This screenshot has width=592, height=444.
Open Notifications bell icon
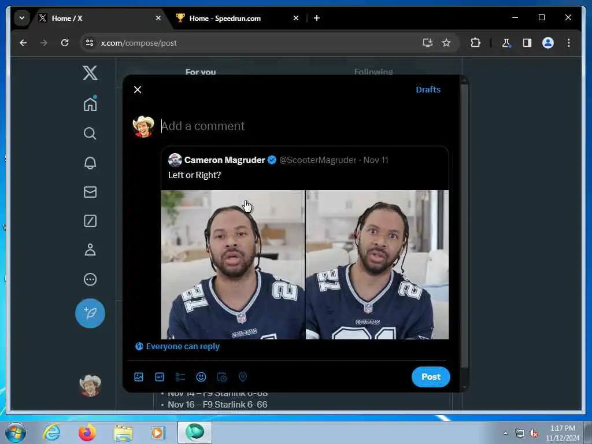tap(90, 162)
